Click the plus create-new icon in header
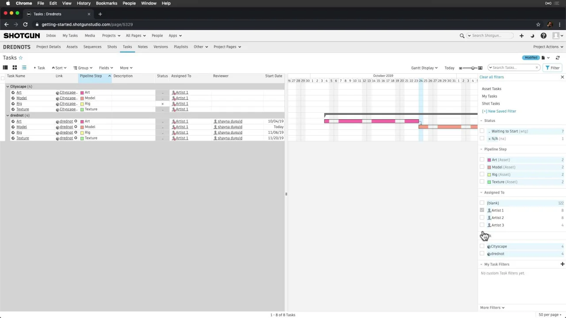566x318 pixels. coord(521,36)
